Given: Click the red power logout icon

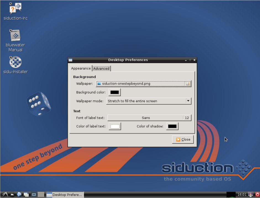Looking at the screenshot, I should coord(257,195).
